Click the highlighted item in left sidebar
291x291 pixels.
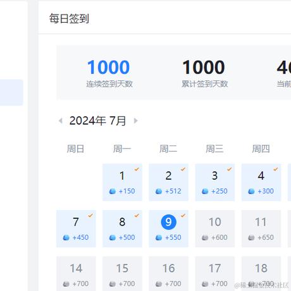(x=11, y=92)
